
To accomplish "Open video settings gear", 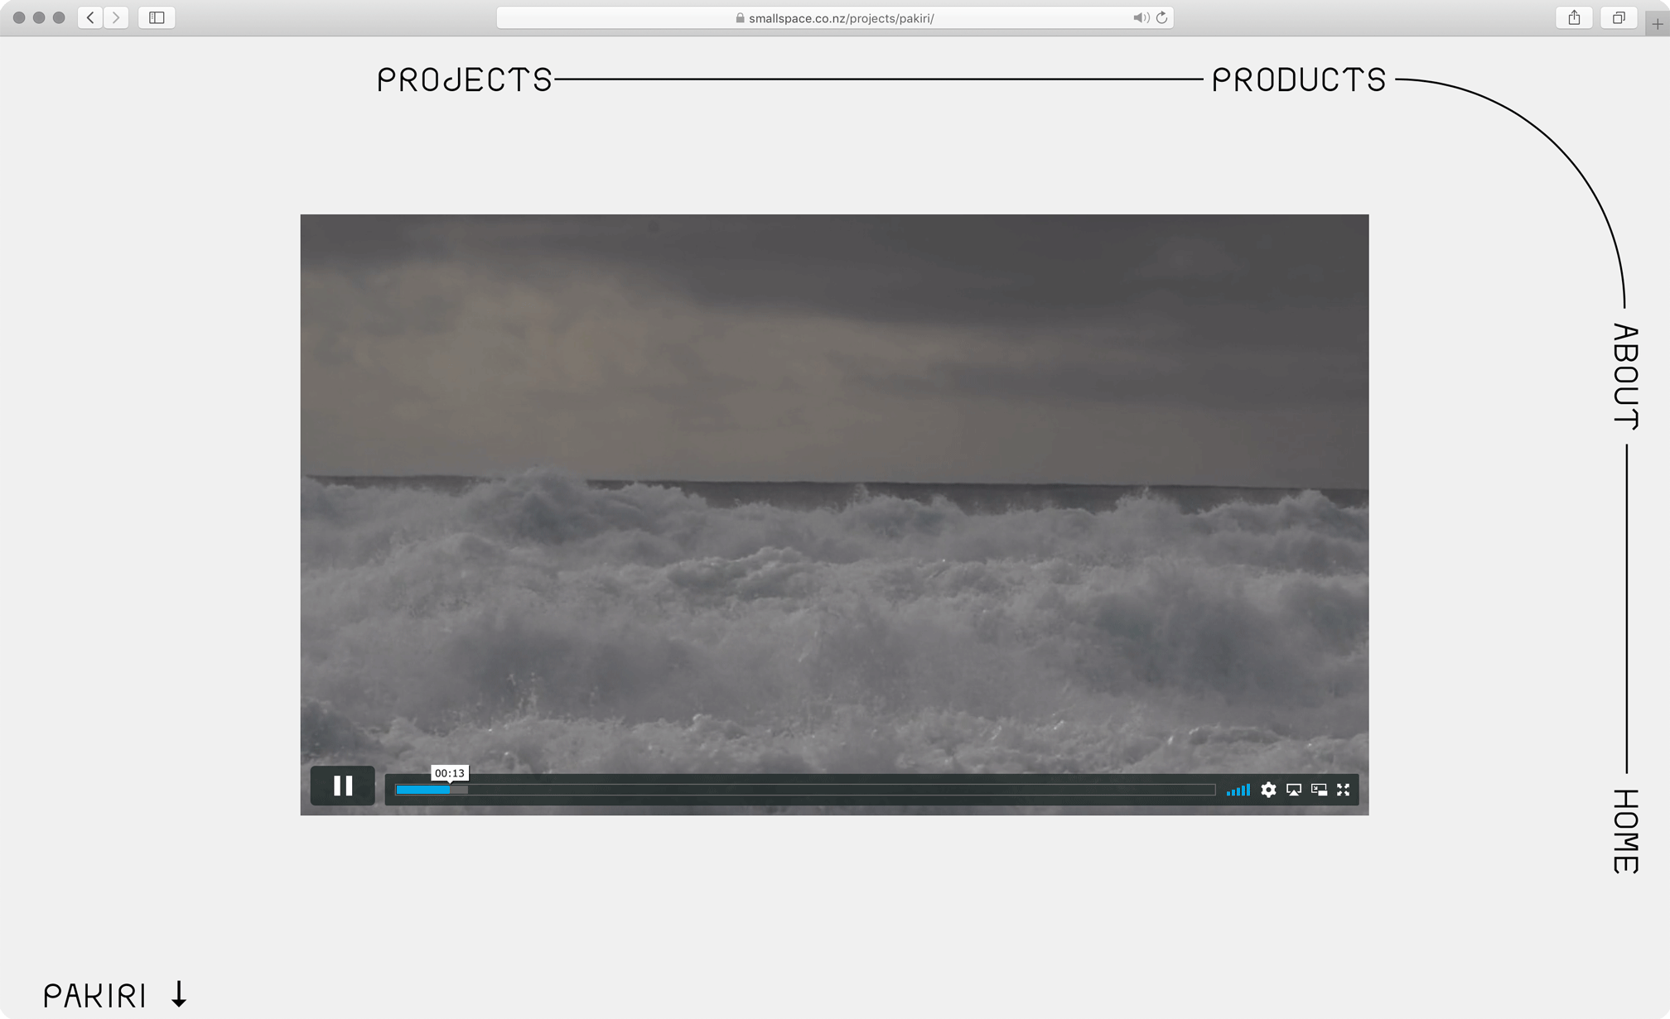I will pos(1268,790).
